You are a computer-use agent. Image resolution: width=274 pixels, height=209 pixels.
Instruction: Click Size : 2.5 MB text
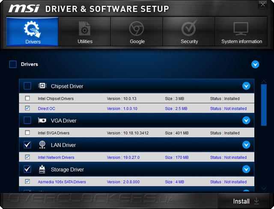click(176, 109)
